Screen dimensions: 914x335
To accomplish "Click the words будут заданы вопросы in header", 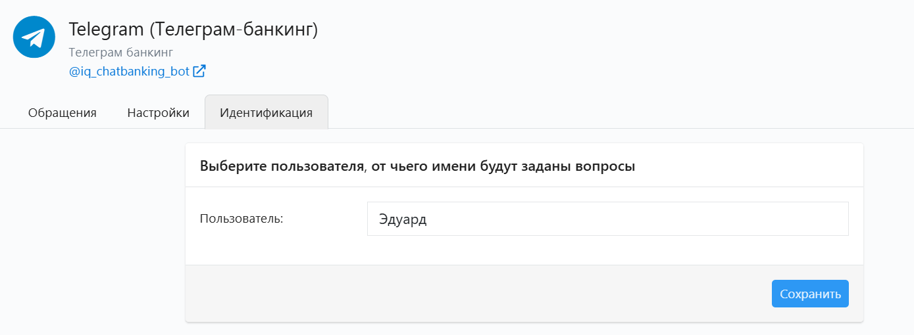I will (x=559, y=166).
